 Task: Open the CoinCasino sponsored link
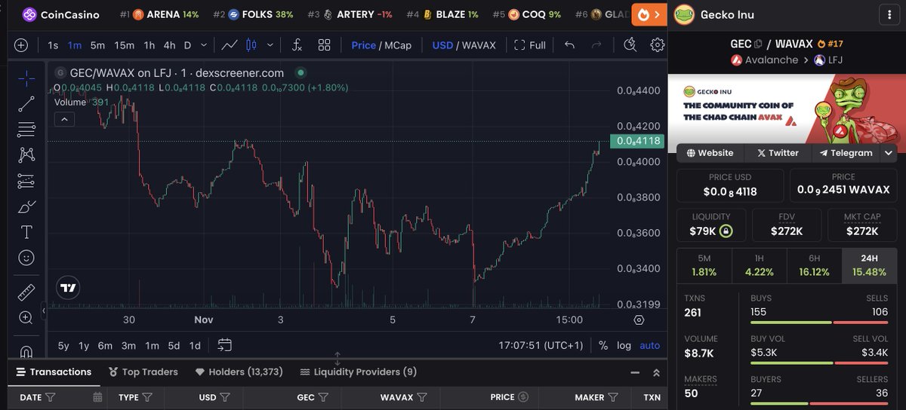pos(60,14)
